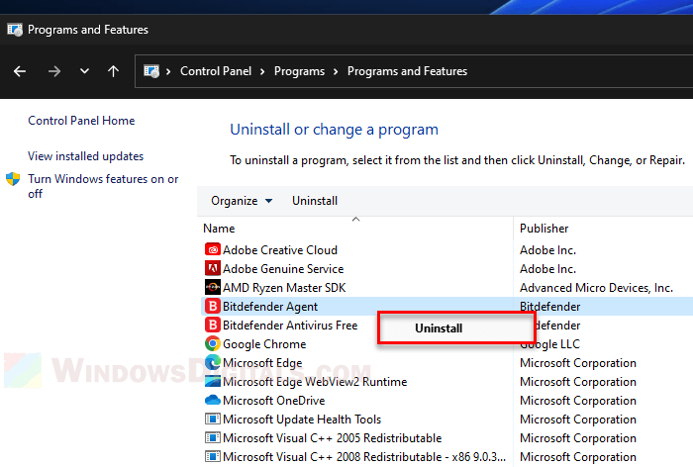The image size is (693, 467).
Task: Select Bitdefender Antivirus Free program name
Action: click(x=290, y=326)
